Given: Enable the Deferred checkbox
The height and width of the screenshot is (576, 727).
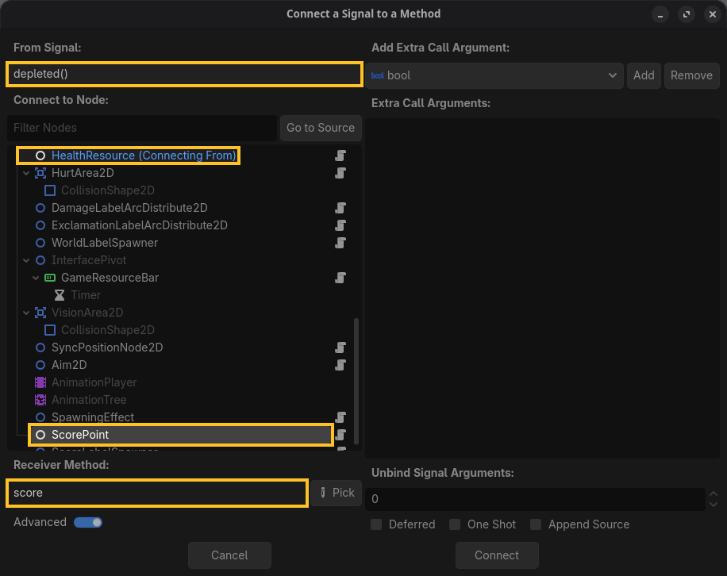Looking at the screenshot, I should [x=376, y=524].
